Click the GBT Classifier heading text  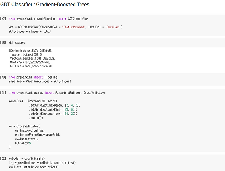click(45, 4)
